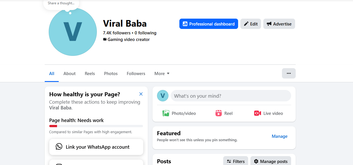
Task: Close the Page health card
Action: tap(141, 94)
